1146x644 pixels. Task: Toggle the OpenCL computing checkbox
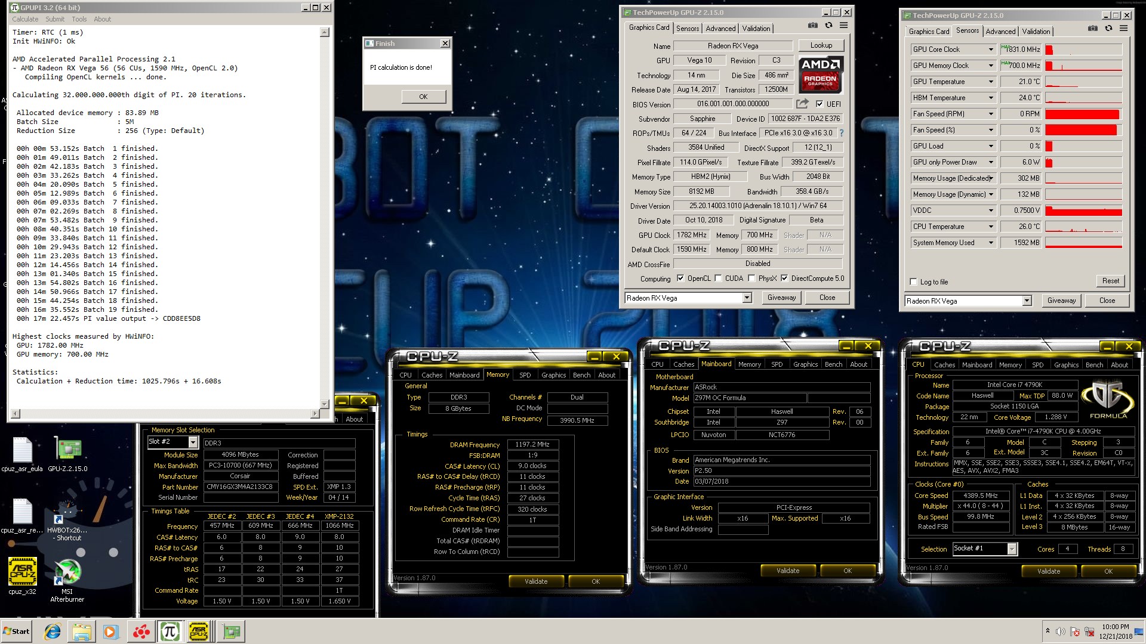[680, 278]
